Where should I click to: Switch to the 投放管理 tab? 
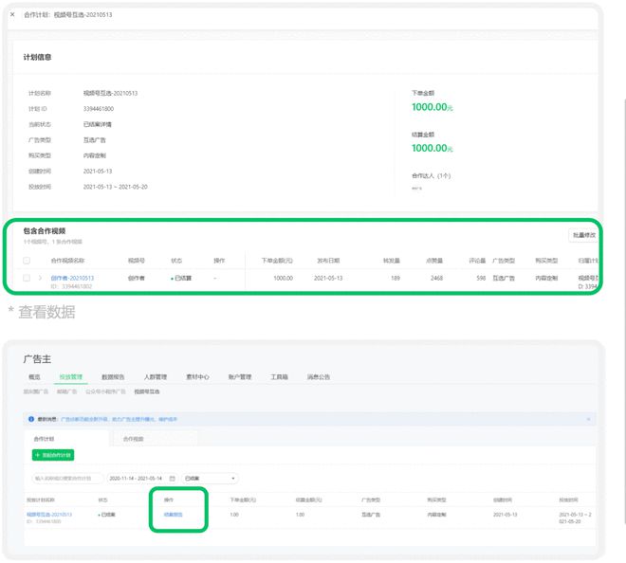click(71, 377)
